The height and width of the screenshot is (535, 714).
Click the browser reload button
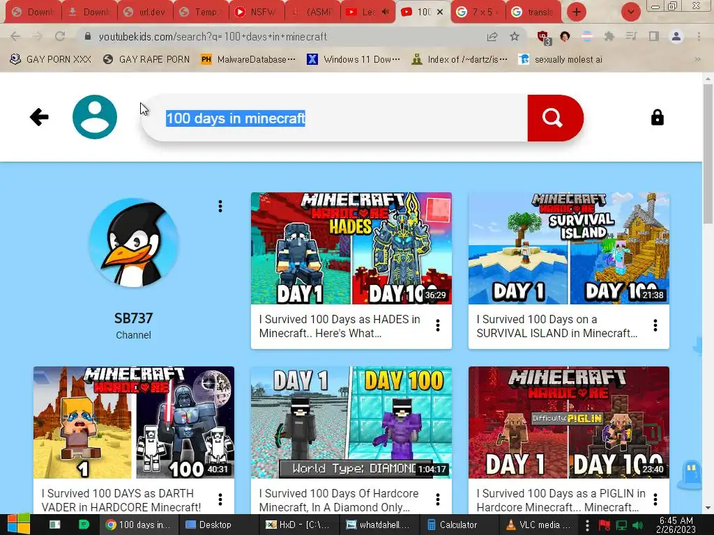point(60,36)
